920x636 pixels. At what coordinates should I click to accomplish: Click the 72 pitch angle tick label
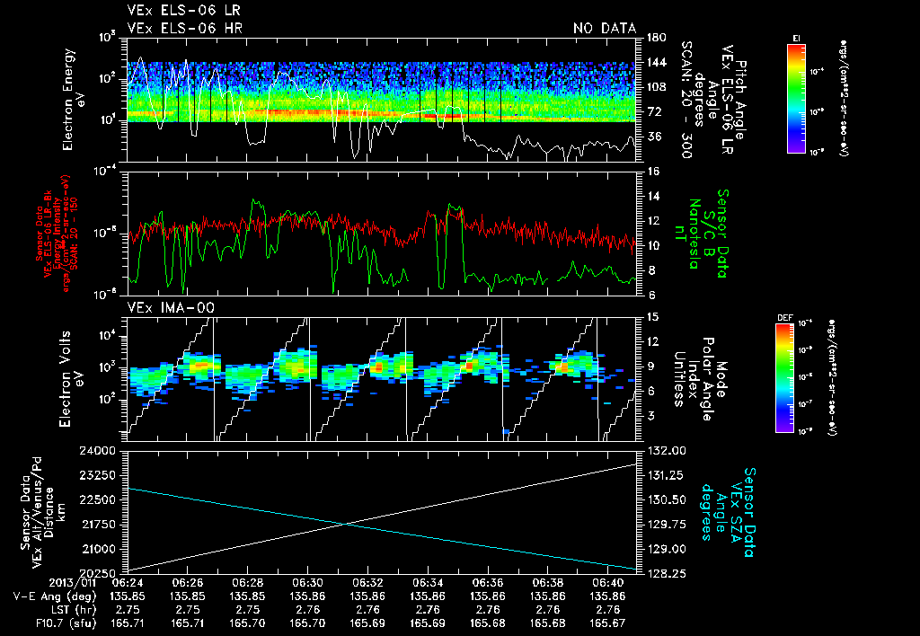coord(654,111)
